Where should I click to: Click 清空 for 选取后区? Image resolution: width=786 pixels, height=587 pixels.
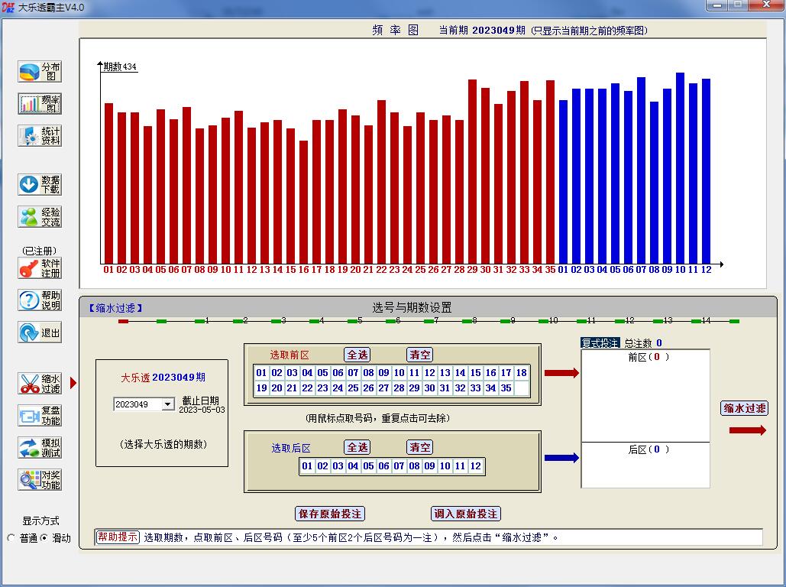click(x=419, y=447)
